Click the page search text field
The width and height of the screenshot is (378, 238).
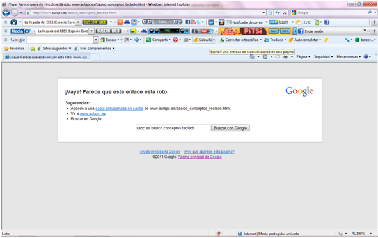coord(173,128)
